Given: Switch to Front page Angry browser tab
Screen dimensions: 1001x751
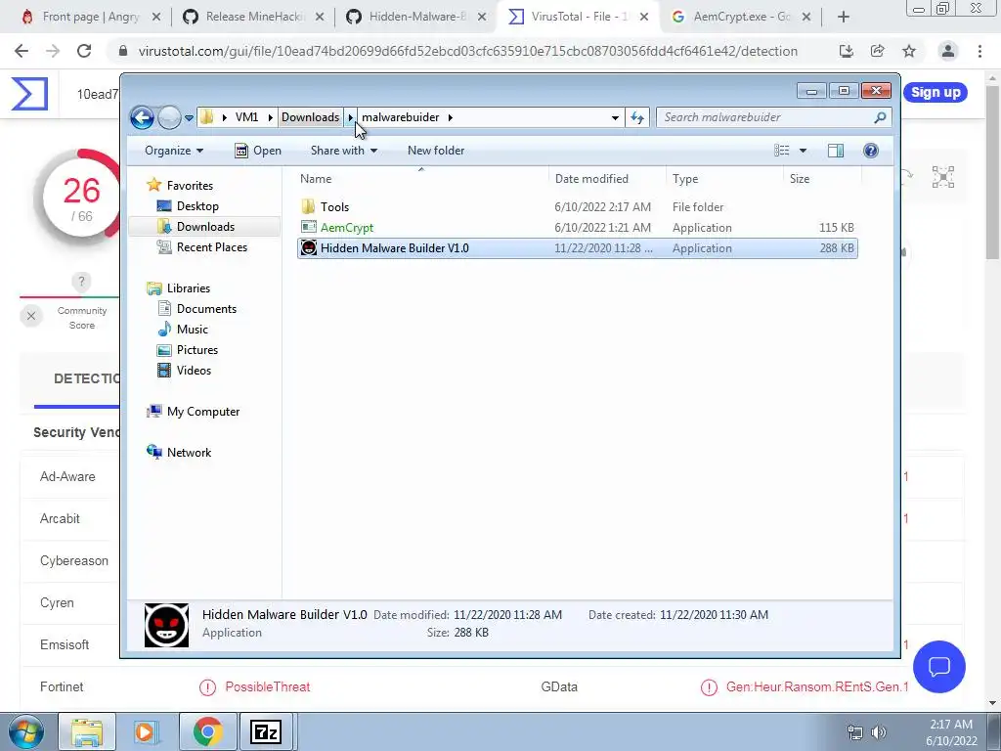Looking at the screenshot, I should click(x=90, y=17).
